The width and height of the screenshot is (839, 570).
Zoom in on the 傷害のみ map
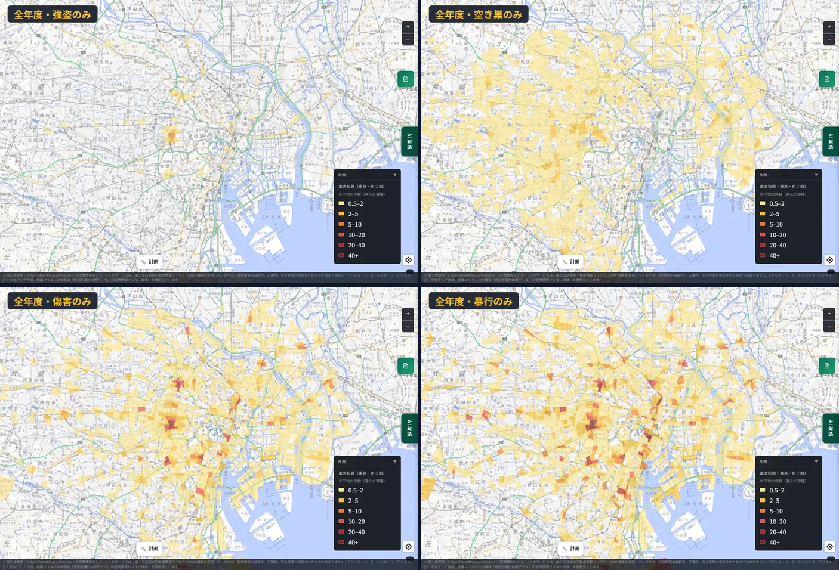(408, 314)
